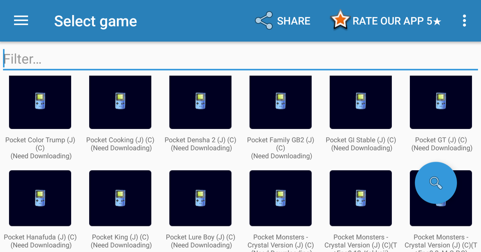
Task: Select the Pocket Densha 2 thumbnail
Action: 200,102
